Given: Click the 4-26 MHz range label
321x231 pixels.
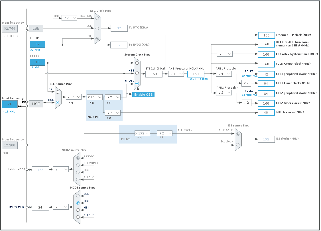Looking at the screenshot, I should (9, 112).
